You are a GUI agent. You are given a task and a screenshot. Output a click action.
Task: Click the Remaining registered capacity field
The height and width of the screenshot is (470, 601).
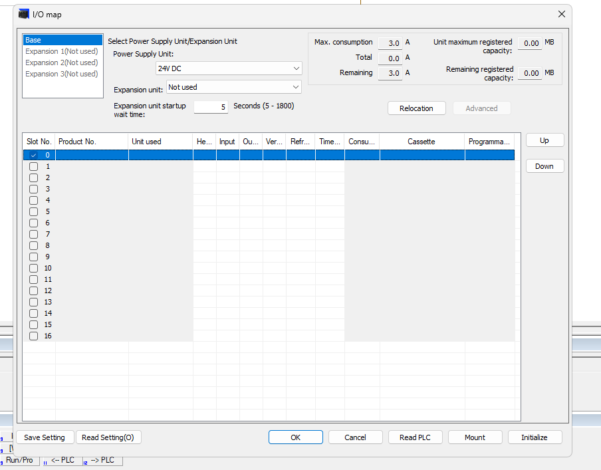pyautogui.click(x=530, y=73)
